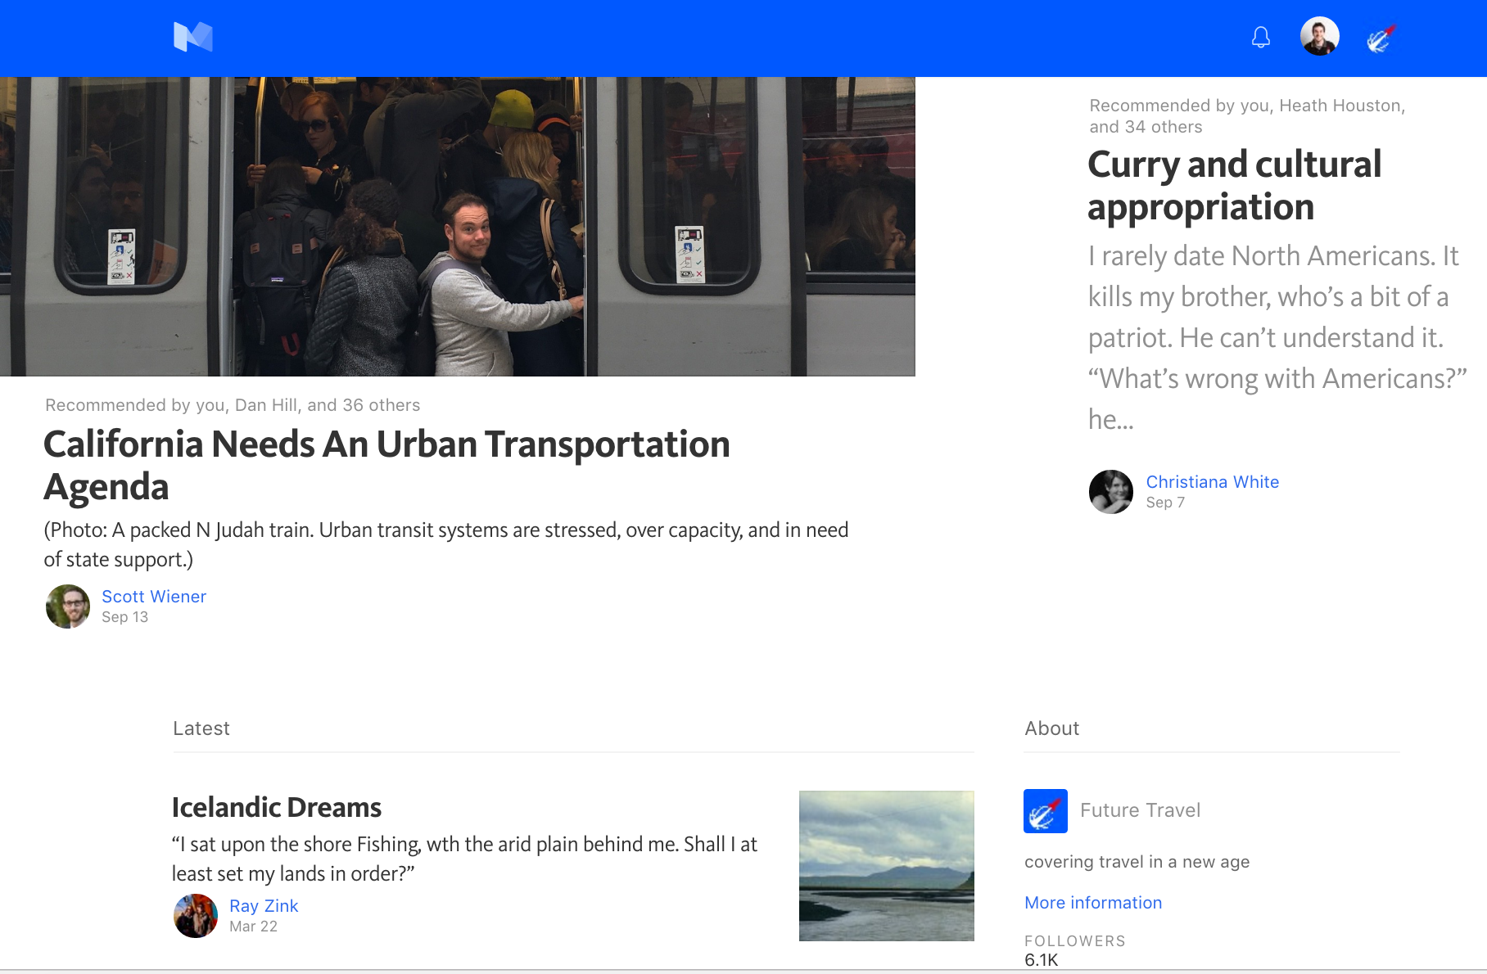Viewport: 1487px width, 974px height.
Task: Click Ray Zink author name
Action: (264, 906)
